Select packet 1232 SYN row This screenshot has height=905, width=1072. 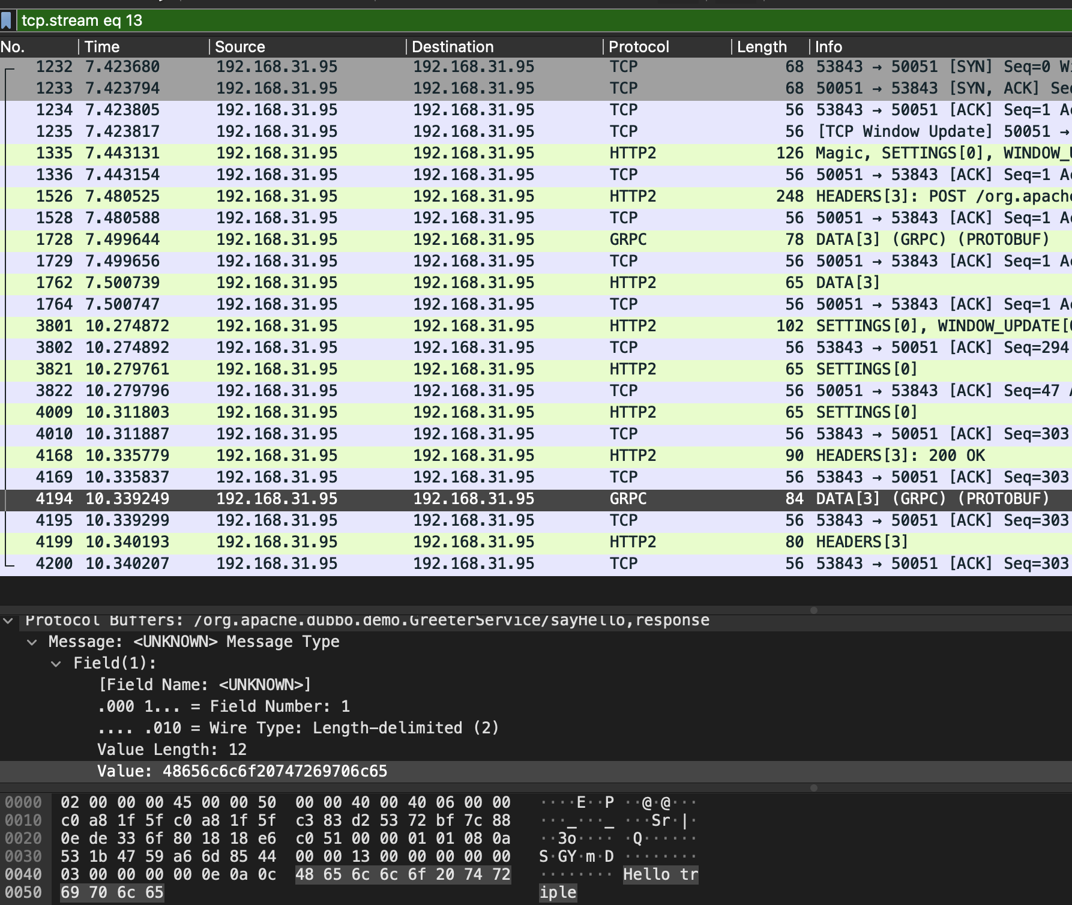[536, 67]
